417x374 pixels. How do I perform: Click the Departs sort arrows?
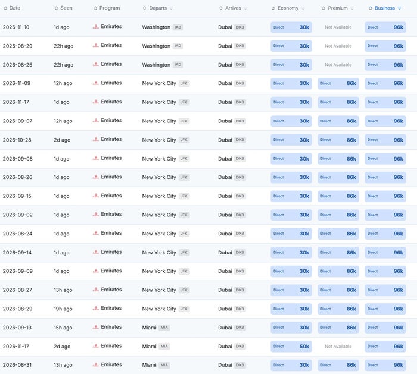point(144,8)
